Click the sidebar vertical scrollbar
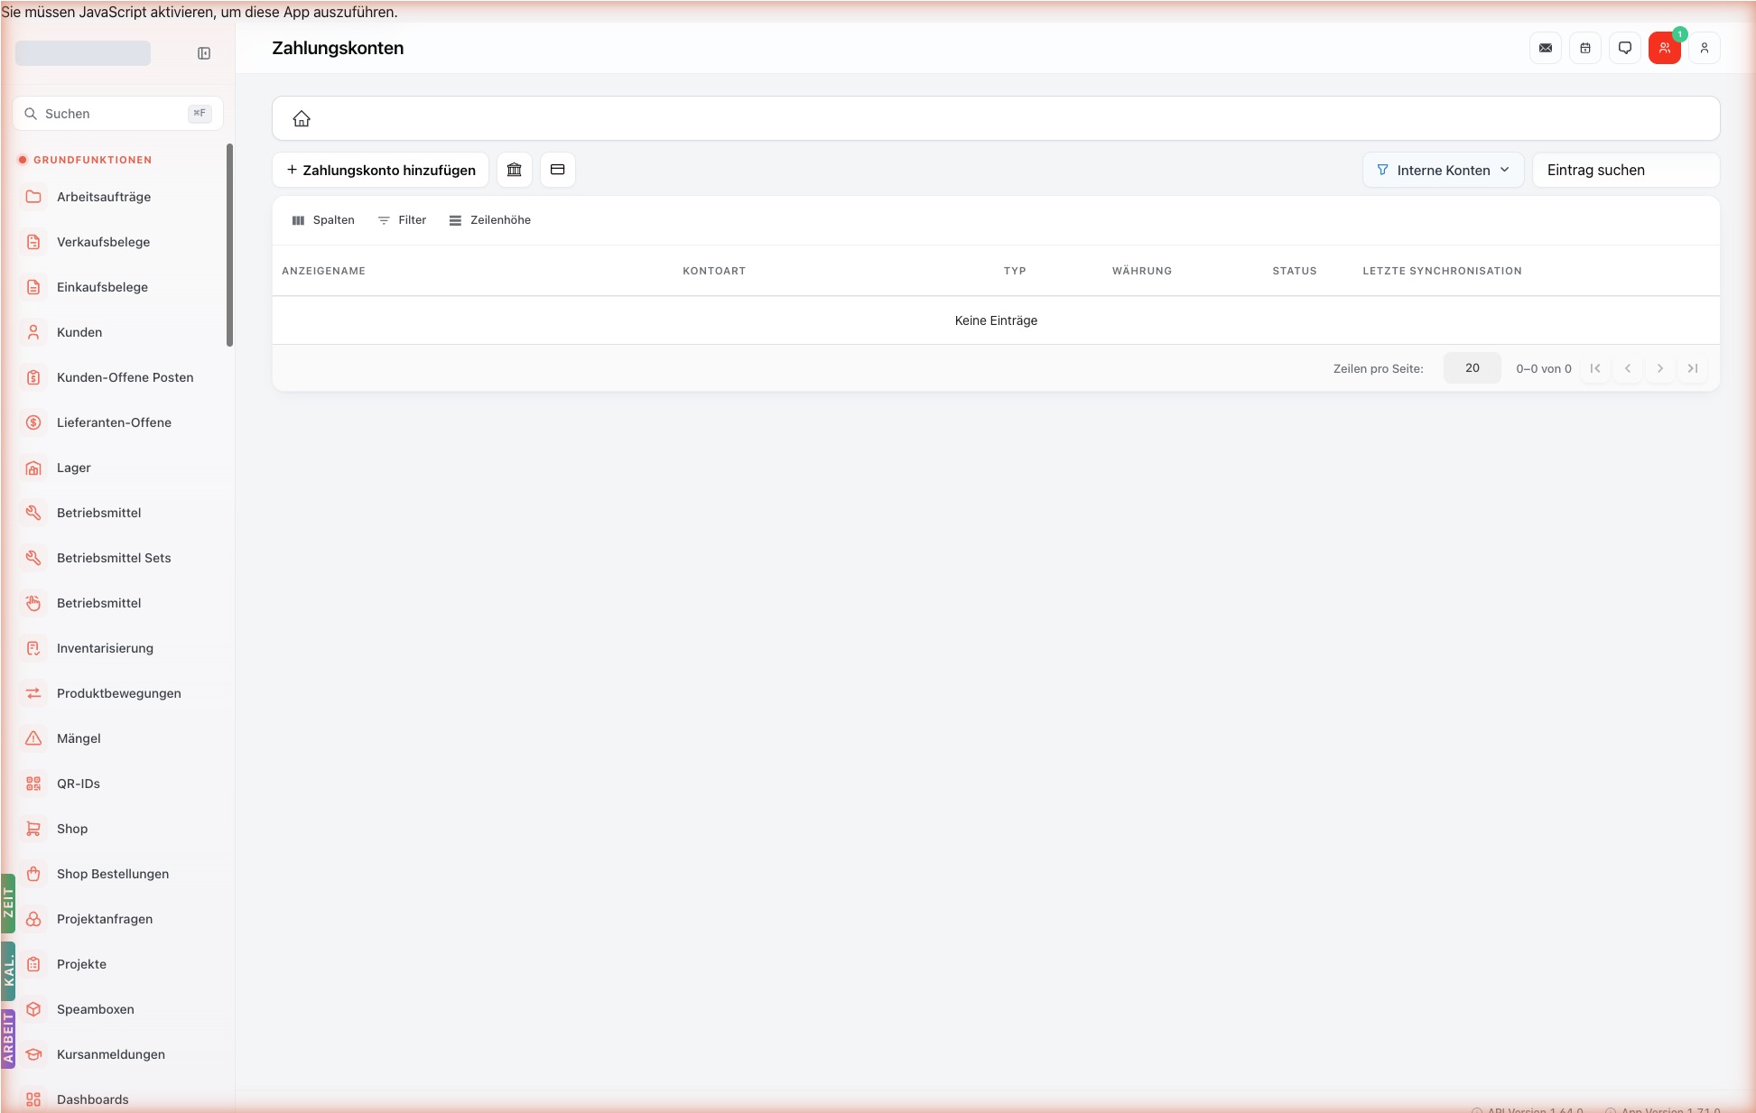This screenshot has width=1756, height=1113. [x=229, y=245]
